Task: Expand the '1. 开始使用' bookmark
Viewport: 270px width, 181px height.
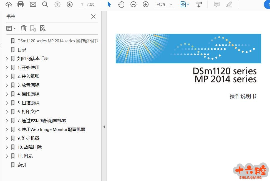Action: pyautogui.click(x=7, y=68)
